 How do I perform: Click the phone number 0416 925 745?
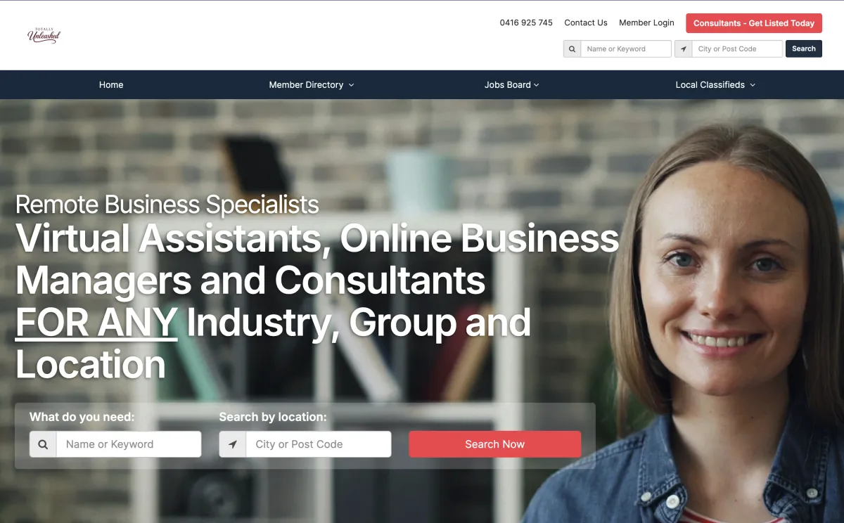(x=526, y=23)
